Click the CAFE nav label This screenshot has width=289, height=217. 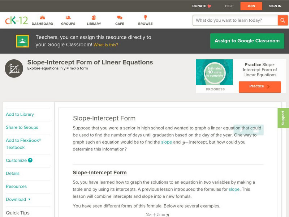(x=120, y=24)
